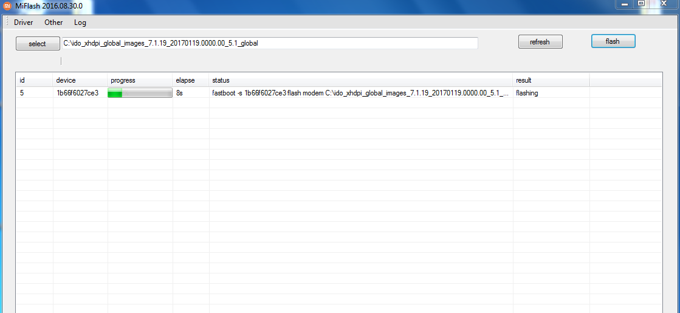
Task: Open the Other menu
Action: (53, 22)
